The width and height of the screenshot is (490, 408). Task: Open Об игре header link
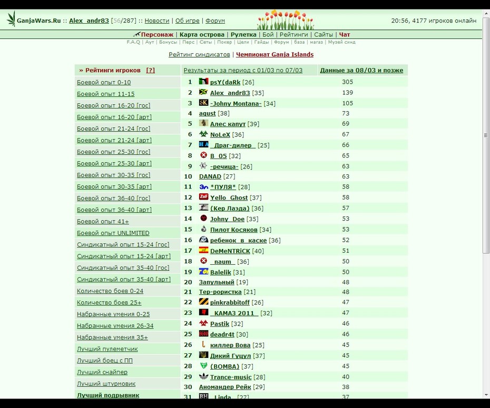coord(187,21)
